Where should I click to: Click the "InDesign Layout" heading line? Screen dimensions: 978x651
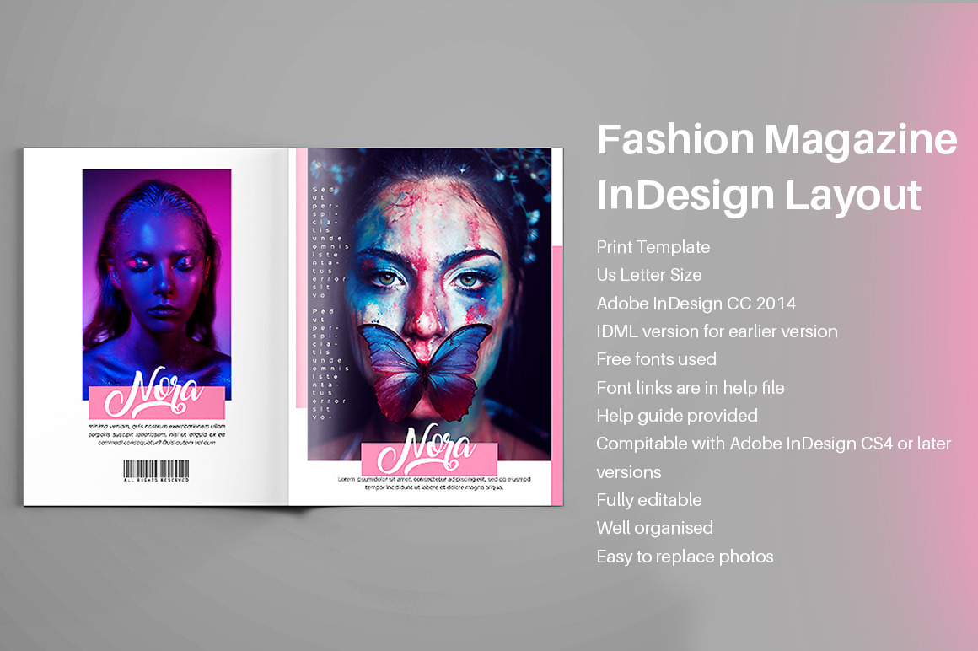click(x=759, y=196)
